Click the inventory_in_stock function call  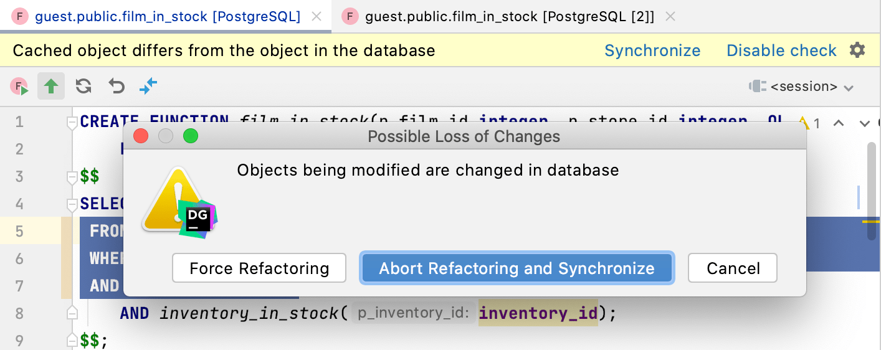249,313
